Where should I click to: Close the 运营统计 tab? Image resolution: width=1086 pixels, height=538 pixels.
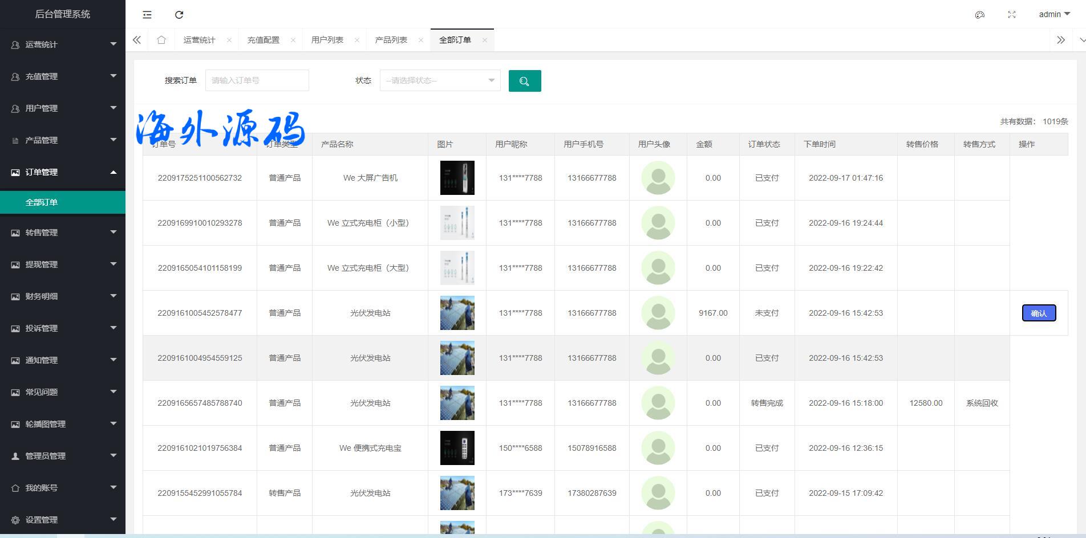point(229,40)
